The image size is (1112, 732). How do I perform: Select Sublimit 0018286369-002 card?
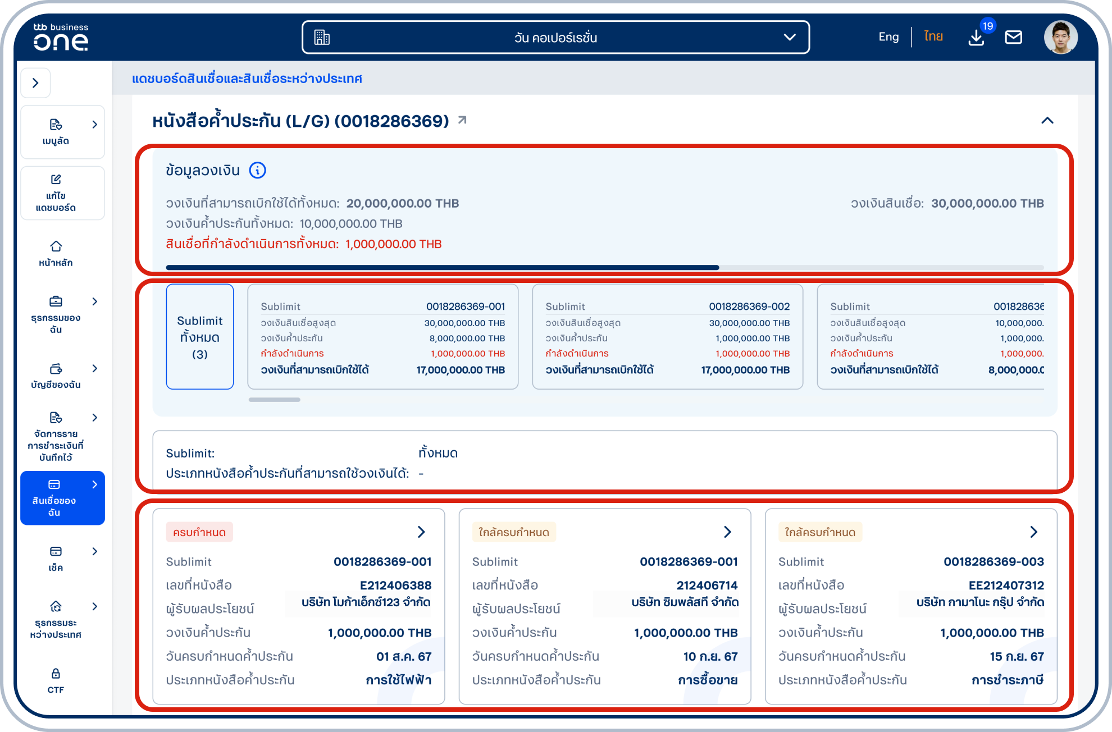tap(667, 336)
